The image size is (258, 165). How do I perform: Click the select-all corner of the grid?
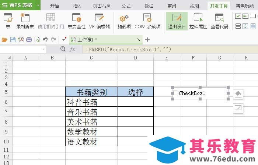click(9, 57)
